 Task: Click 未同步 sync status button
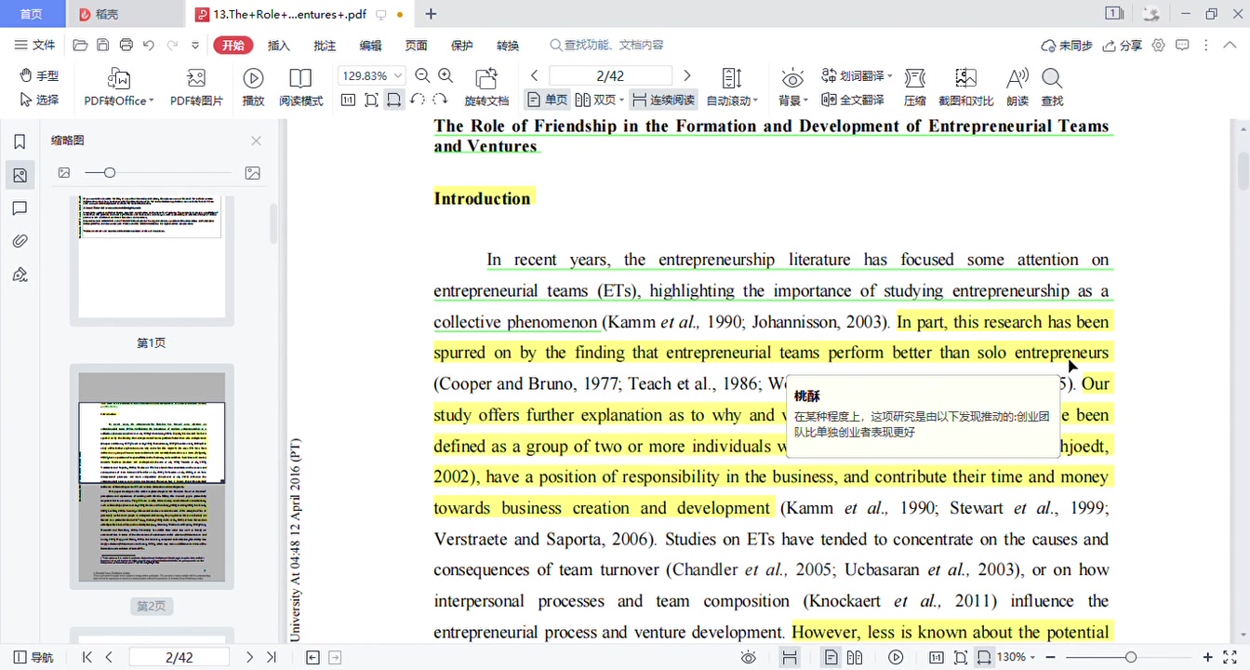point(1066,45)
